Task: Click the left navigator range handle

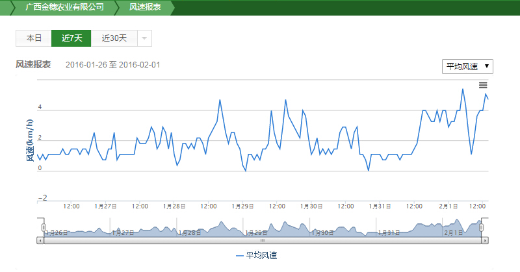Action: click(x=44, y=227)
